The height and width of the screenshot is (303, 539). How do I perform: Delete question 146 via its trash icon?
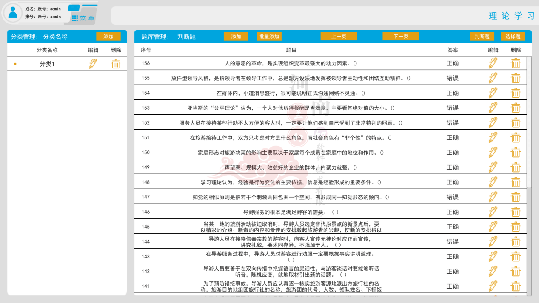point(516,211)
